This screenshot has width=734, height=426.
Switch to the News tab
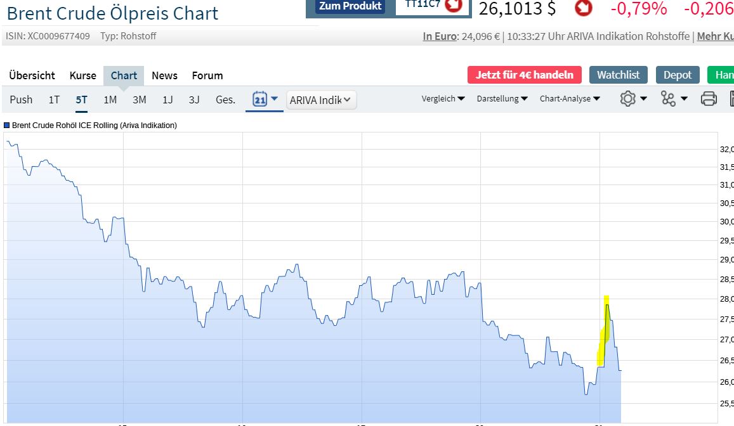pyautogui.click(x=164, y=75)
